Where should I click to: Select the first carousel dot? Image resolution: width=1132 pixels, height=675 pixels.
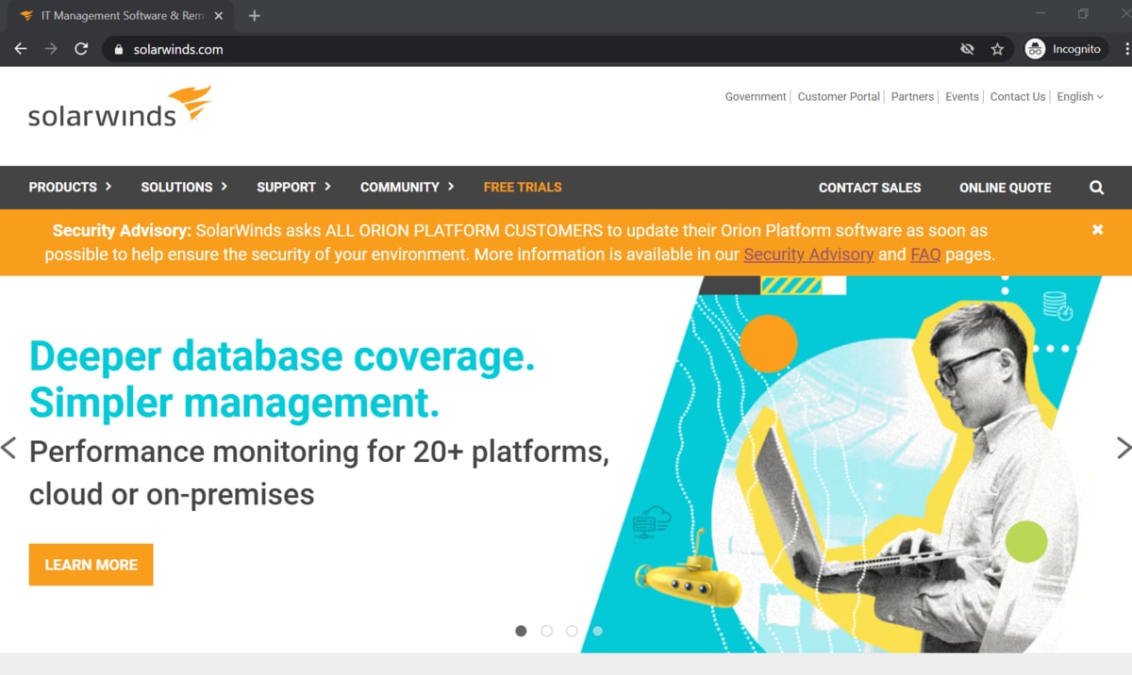click(x=521, y=631)
